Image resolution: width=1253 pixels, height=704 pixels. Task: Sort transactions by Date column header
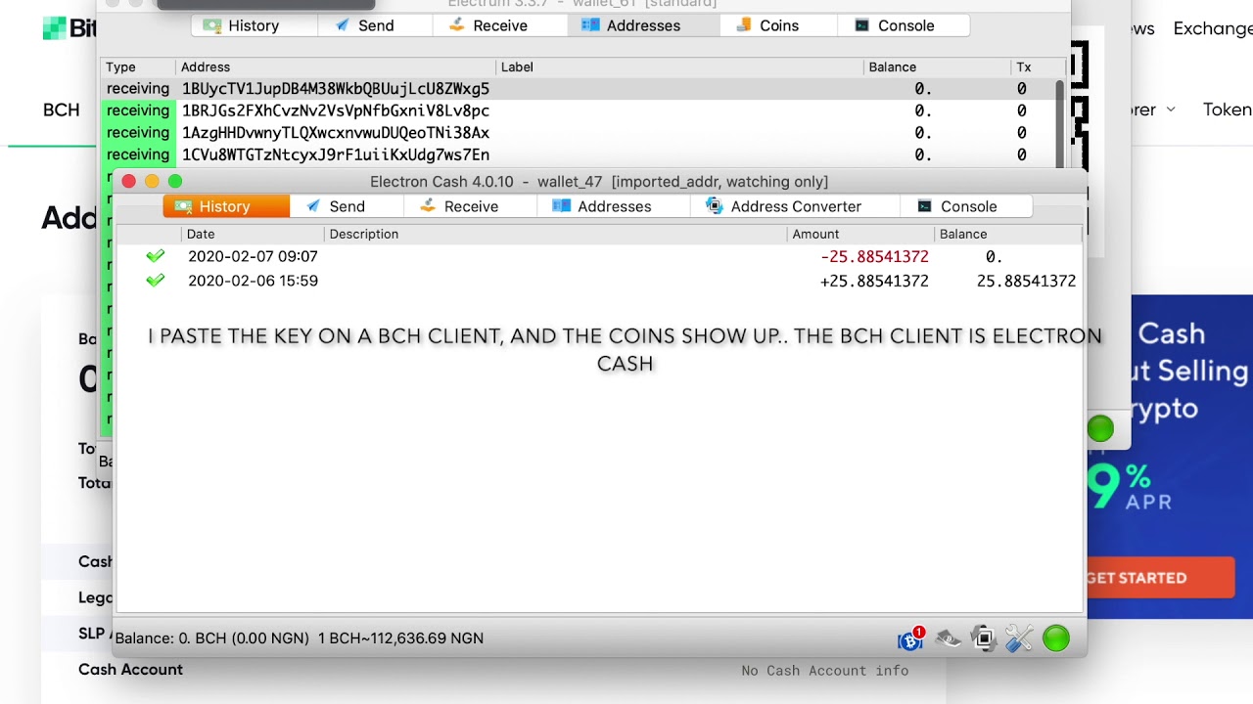(x=253, y=234)
